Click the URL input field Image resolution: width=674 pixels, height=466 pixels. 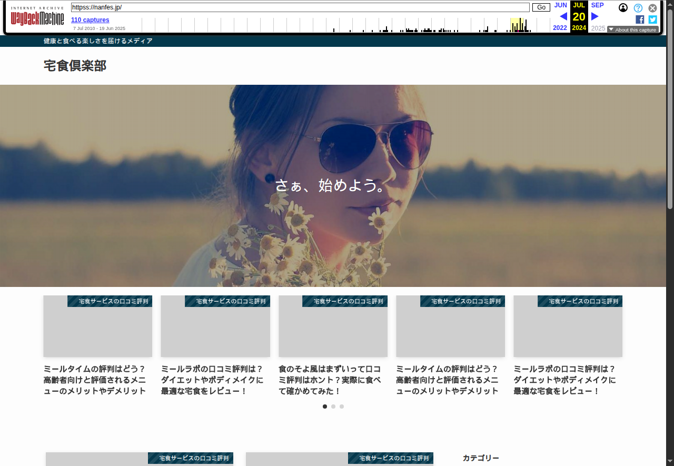pos(300,7)
